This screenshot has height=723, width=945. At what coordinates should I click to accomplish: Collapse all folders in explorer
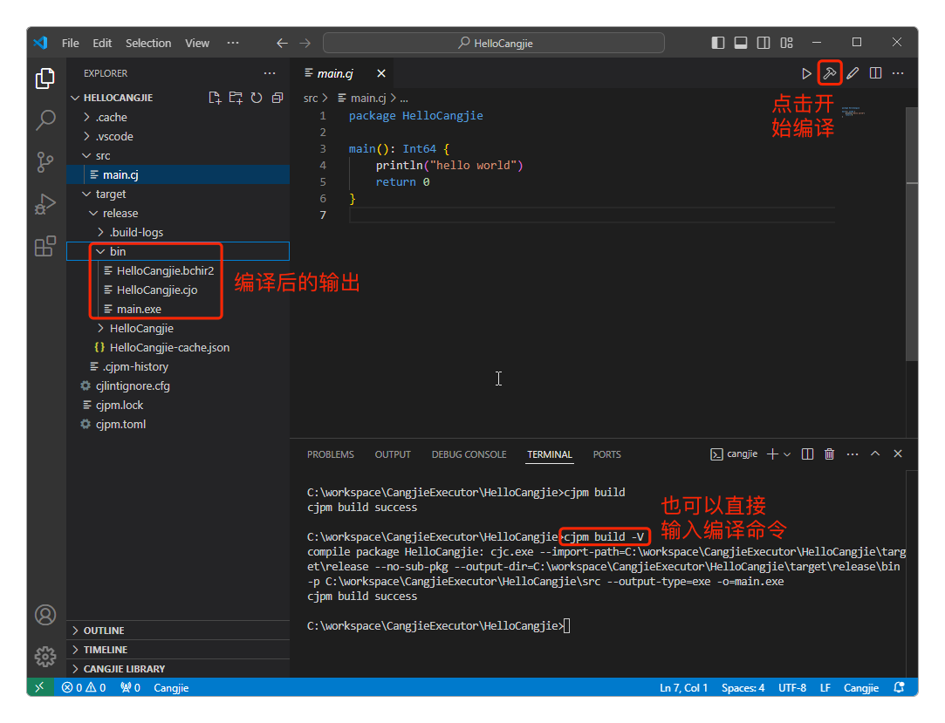(277, 98)
